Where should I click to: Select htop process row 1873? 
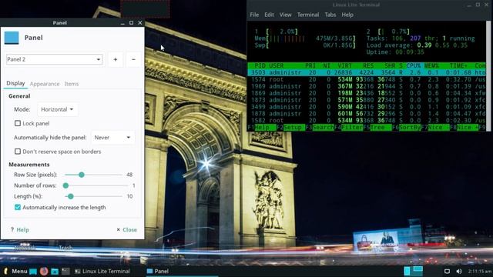click(367, 100)
